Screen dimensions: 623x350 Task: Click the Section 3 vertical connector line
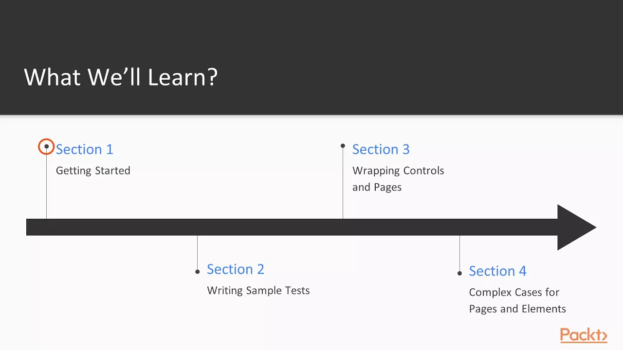[x=343, y=183]
